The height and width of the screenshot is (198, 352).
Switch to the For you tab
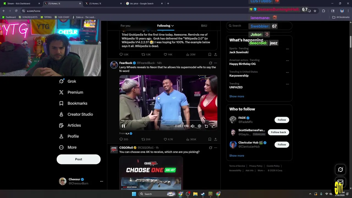coord(125,26)
